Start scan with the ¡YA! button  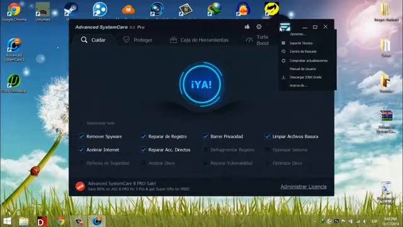point(201,84)
